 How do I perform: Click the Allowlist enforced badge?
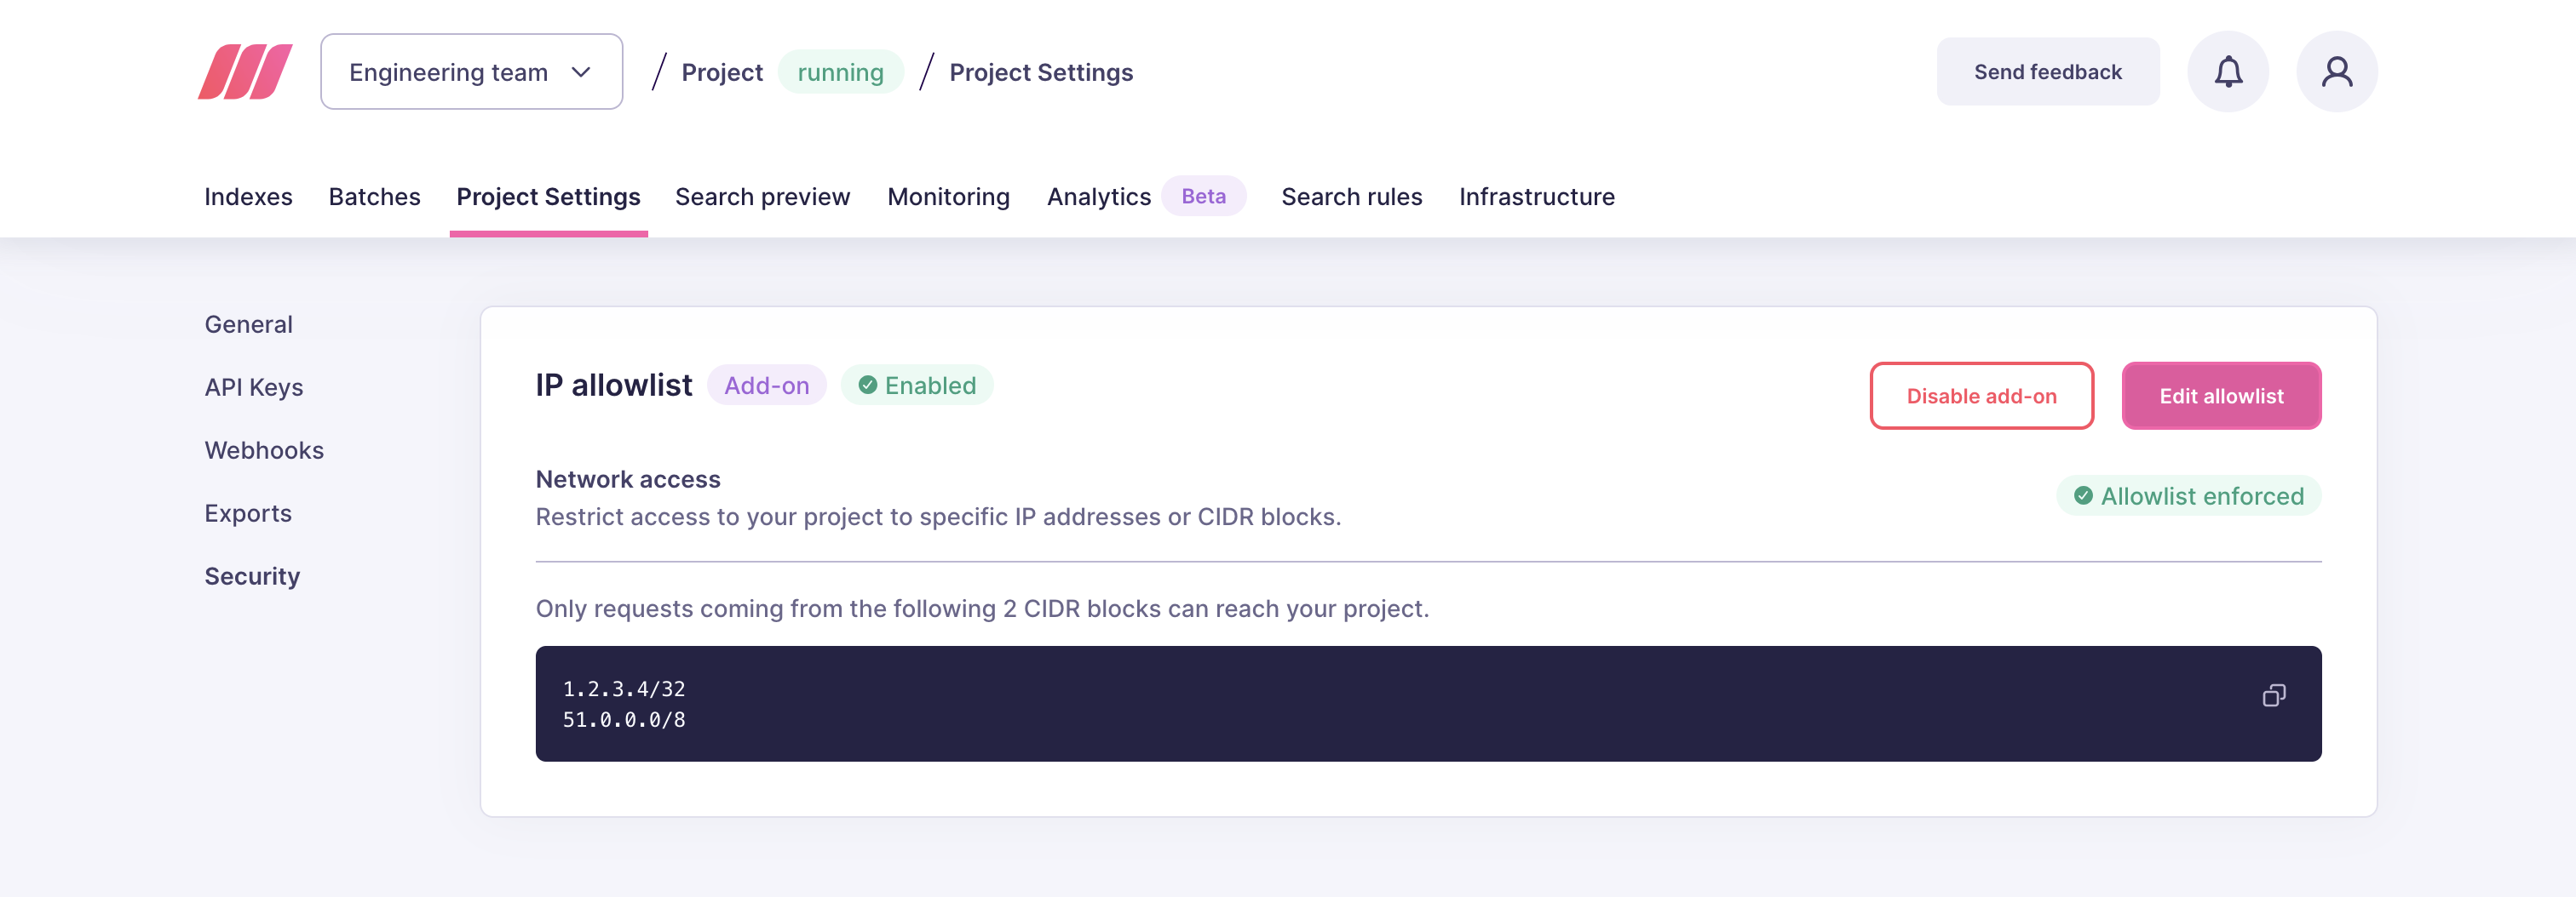[x=2188, y=495]
